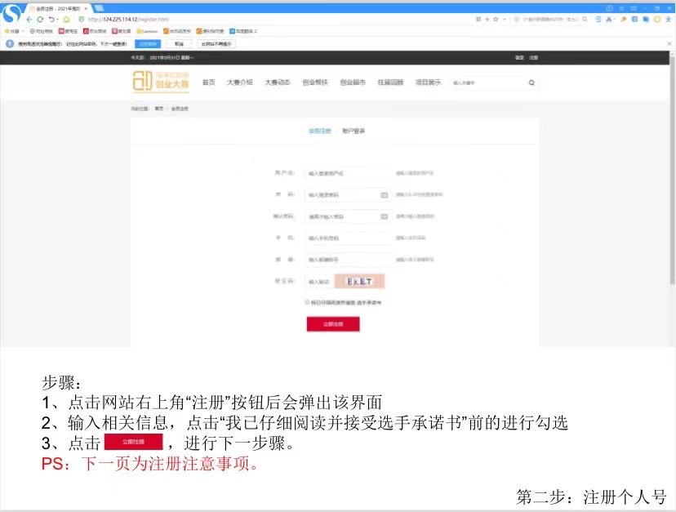The height and width of the screenshot is (512, 676).
Task: Click the 取消 button in password prompt
Action: click(179, 44)
